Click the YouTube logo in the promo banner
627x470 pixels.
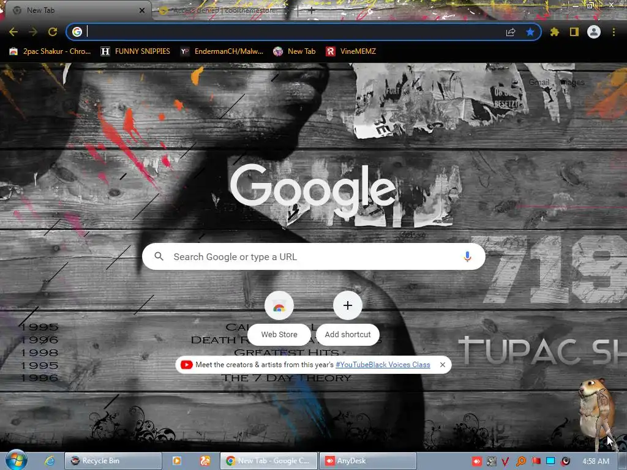coord(186,365)
